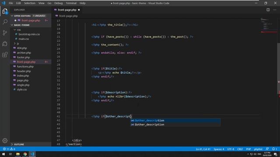The image size is (280, 157).
Task: Open the Terminal menu
Action: 71,3
